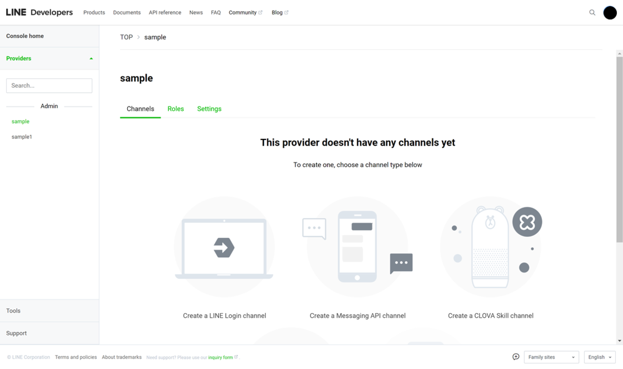Switch to the Roles tab
This screenshot has height=369, width=623.
coord(175,109)
